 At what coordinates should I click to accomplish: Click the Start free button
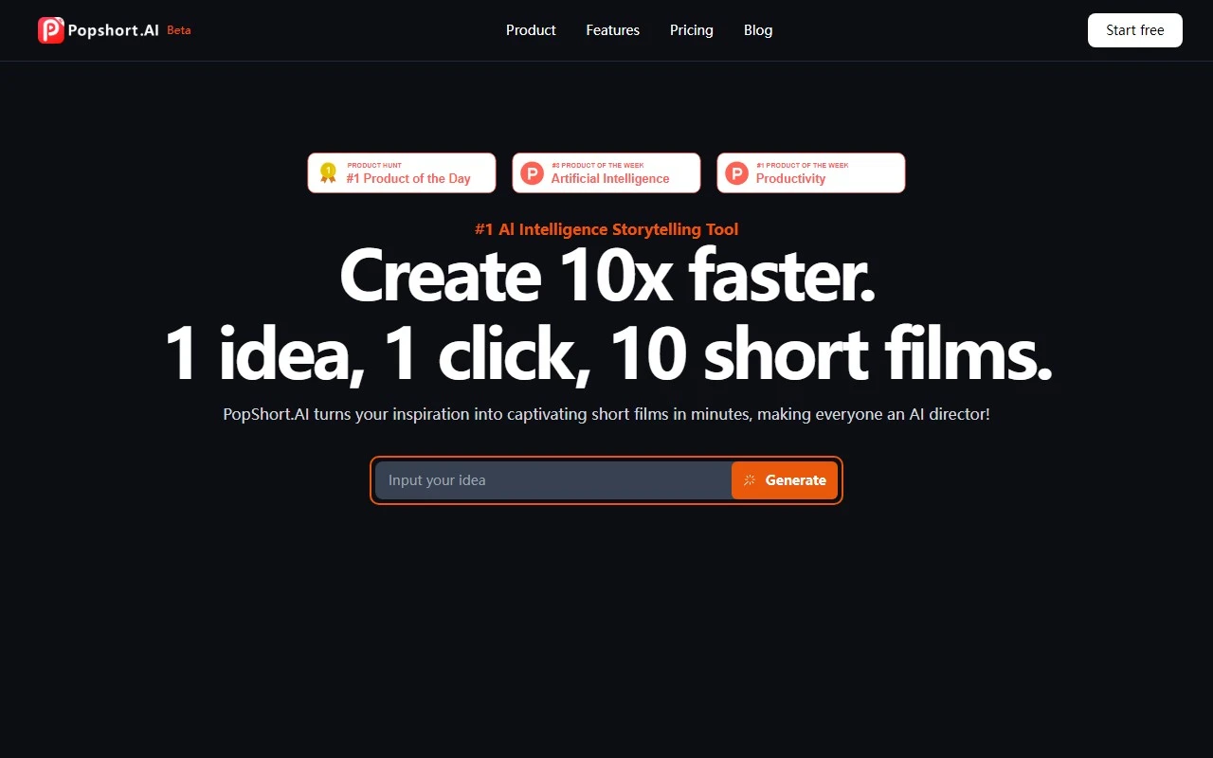pos(1135,30)
